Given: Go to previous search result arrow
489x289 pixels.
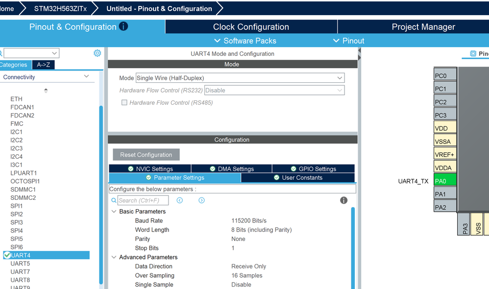Looking at the screenshot, I should pos(180,200).
